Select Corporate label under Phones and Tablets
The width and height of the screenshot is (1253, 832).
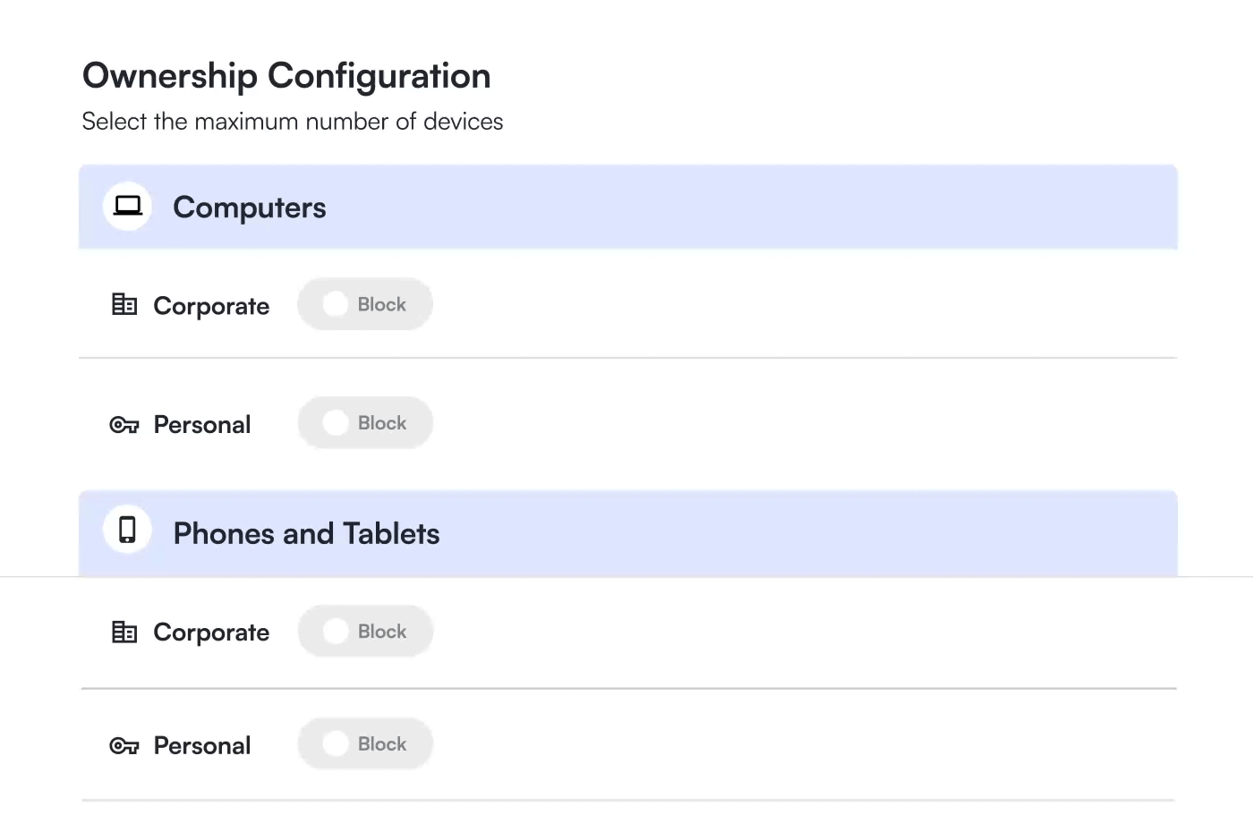tap(211, 632)
